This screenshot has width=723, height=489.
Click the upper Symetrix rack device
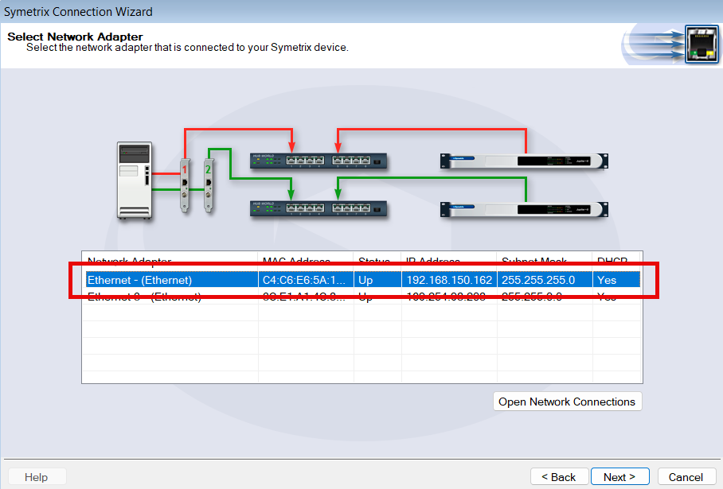click(x=524, y=161)
